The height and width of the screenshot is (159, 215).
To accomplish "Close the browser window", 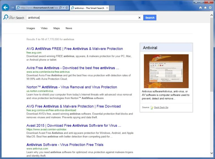I will click(209, 2).
